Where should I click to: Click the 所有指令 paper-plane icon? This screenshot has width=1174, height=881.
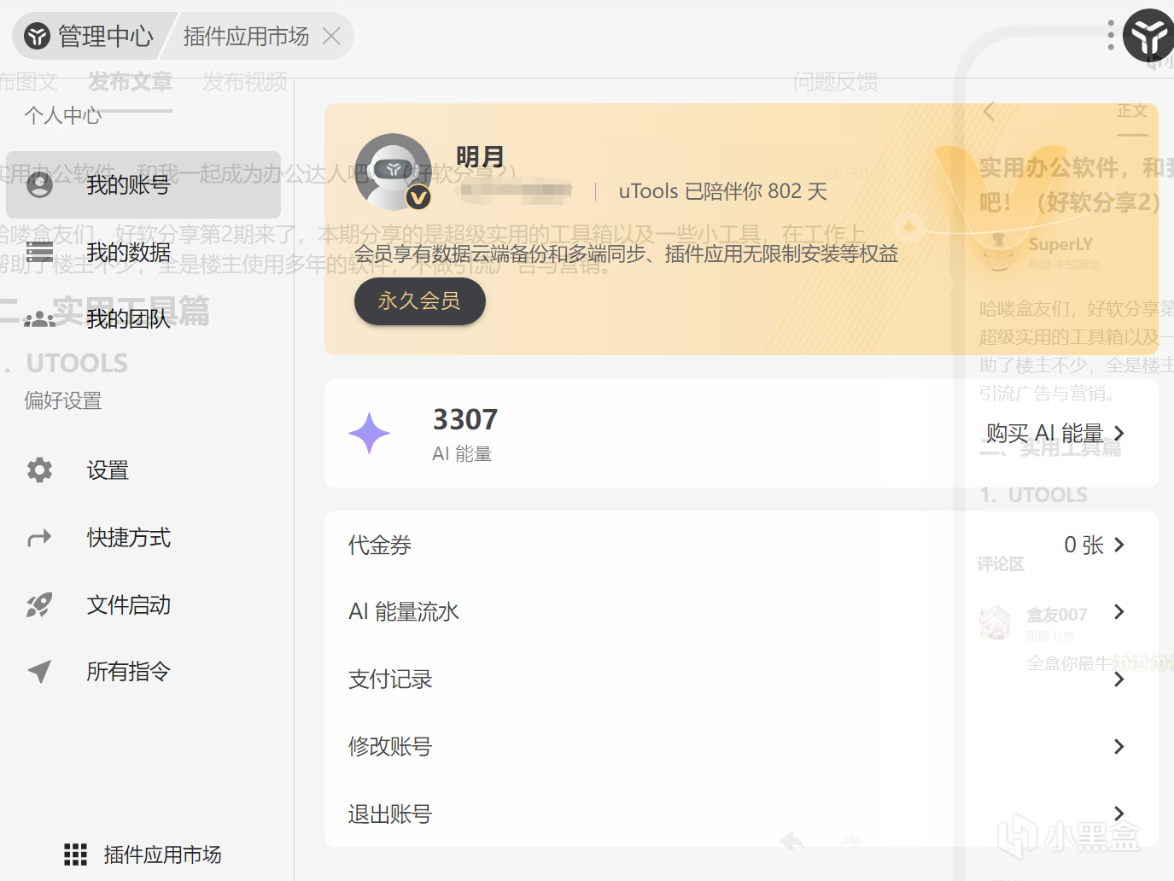(x=39, y=672)
